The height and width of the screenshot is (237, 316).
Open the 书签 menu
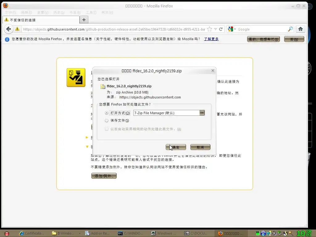point(75,12)
